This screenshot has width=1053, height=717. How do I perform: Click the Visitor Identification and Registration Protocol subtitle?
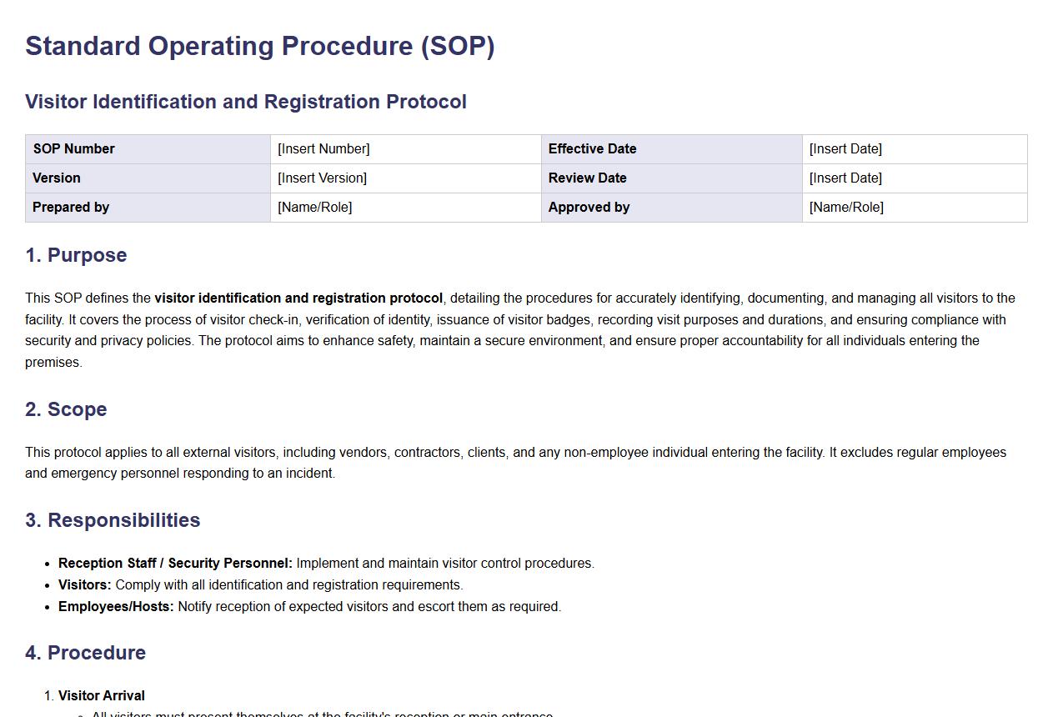pos(245,102)
